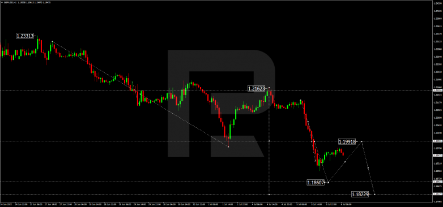Click the 1.24350 value on the price scale

click(438, 3)
